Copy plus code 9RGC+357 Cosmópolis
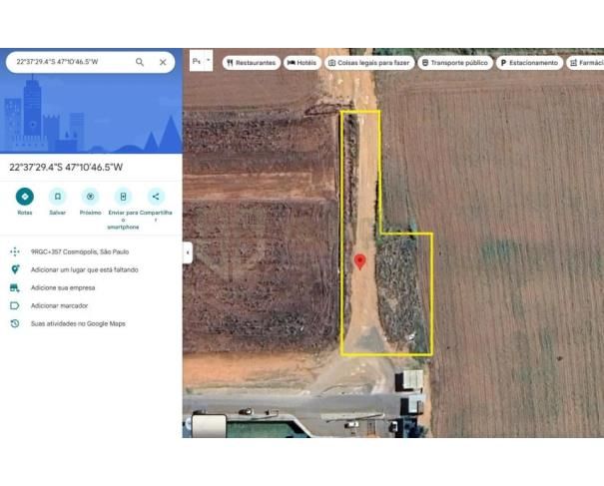The width and height of the screenshot is (604, 486). coord(80,251)
